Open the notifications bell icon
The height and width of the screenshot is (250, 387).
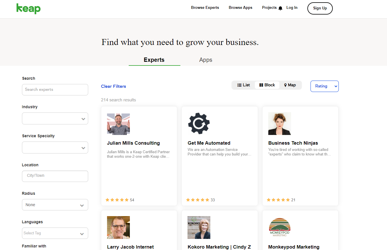pos(280,8)
